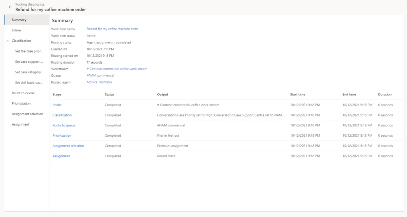Open Contoso commercial coffee work stream link
This screenshot has width=407, height=217.
coord(117,69)
